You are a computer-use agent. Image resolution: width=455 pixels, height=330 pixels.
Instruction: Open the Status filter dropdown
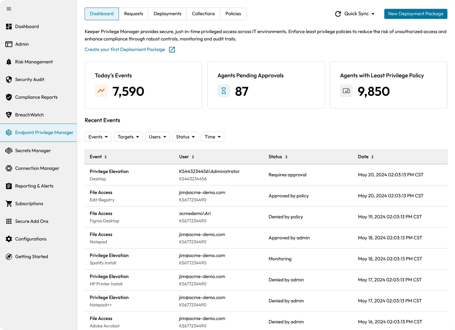coord(185,137)
